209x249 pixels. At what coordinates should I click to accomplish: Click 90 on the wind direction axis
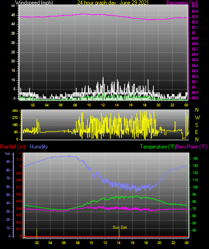16,132
